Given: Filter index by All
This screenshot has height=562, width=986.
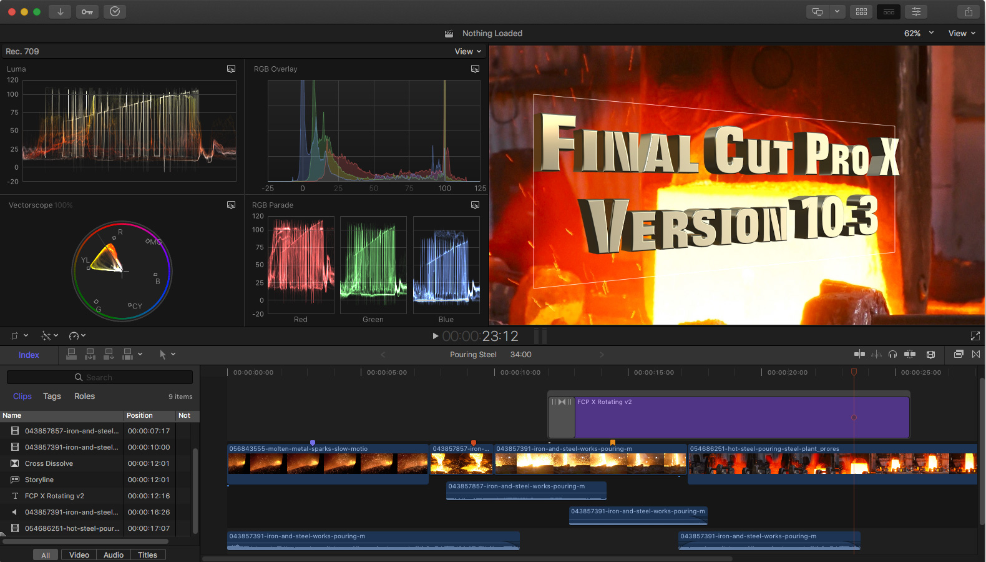Looking at the screenshot, I should click(46, 555).
